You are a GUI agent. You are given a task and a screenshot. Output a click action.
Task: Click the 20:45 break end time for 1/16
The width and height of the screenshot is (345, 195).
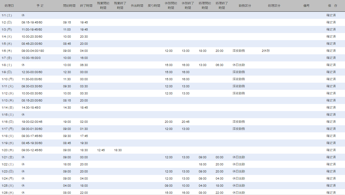185,122
